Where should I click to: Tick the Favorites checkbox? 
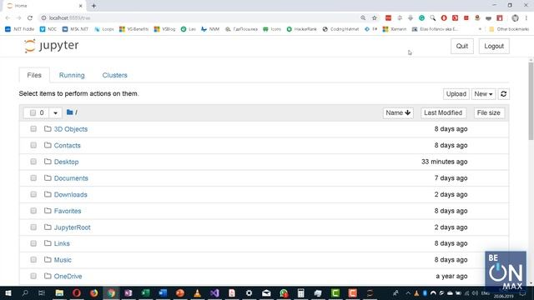pyautogui.click(x=33, y=211)
